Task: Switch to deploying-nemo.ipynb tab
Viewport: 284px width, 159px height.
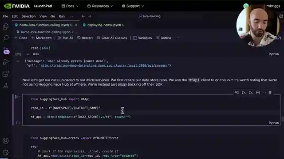Action: [104, 25]
